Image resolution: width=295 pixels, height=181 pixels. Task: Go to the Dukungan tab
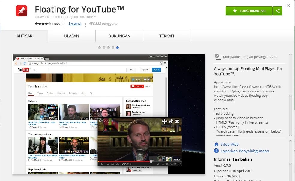point(119,36)
